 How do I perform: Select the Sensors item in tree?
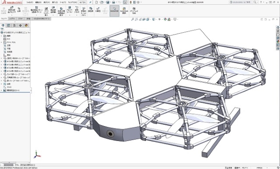click(7, 39)
